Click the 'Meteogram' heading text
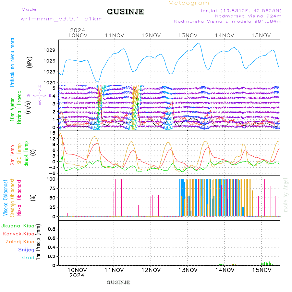292x292 pixels. coord(189,3)
